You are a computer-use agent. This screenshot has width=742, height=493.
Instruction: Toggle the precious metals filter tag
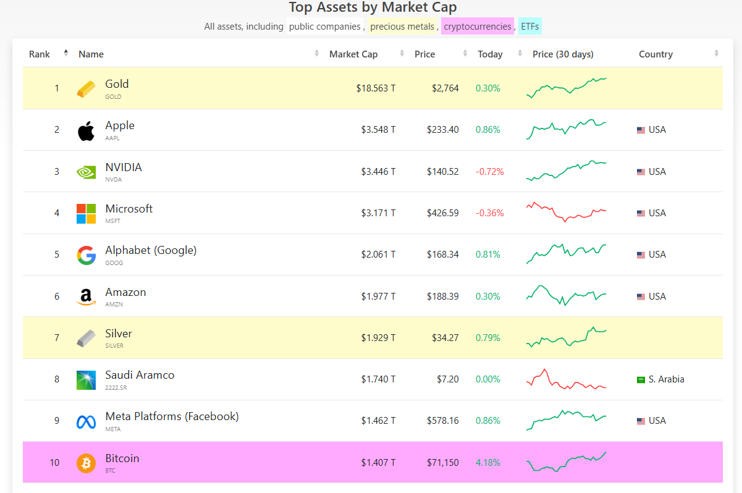(402, 27)
